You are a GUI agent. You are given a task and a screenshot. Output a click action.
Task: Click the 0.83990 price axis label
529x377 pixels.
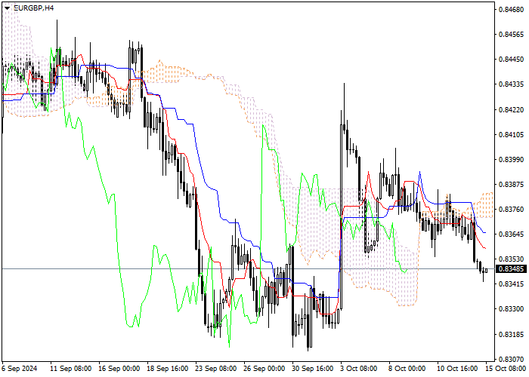pos(512,159)
